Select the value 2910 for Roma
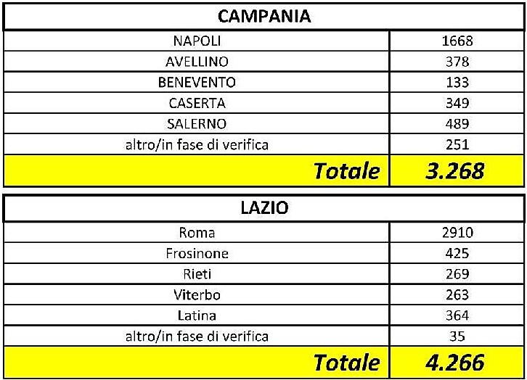Viewport: 527px width, 380px height. pos(457,233)
